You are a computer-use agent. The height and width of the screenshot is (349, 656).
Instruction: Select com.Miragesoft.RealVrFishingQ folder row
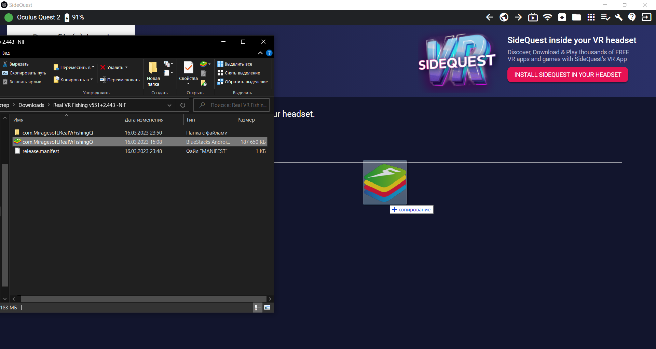[140, 132]
